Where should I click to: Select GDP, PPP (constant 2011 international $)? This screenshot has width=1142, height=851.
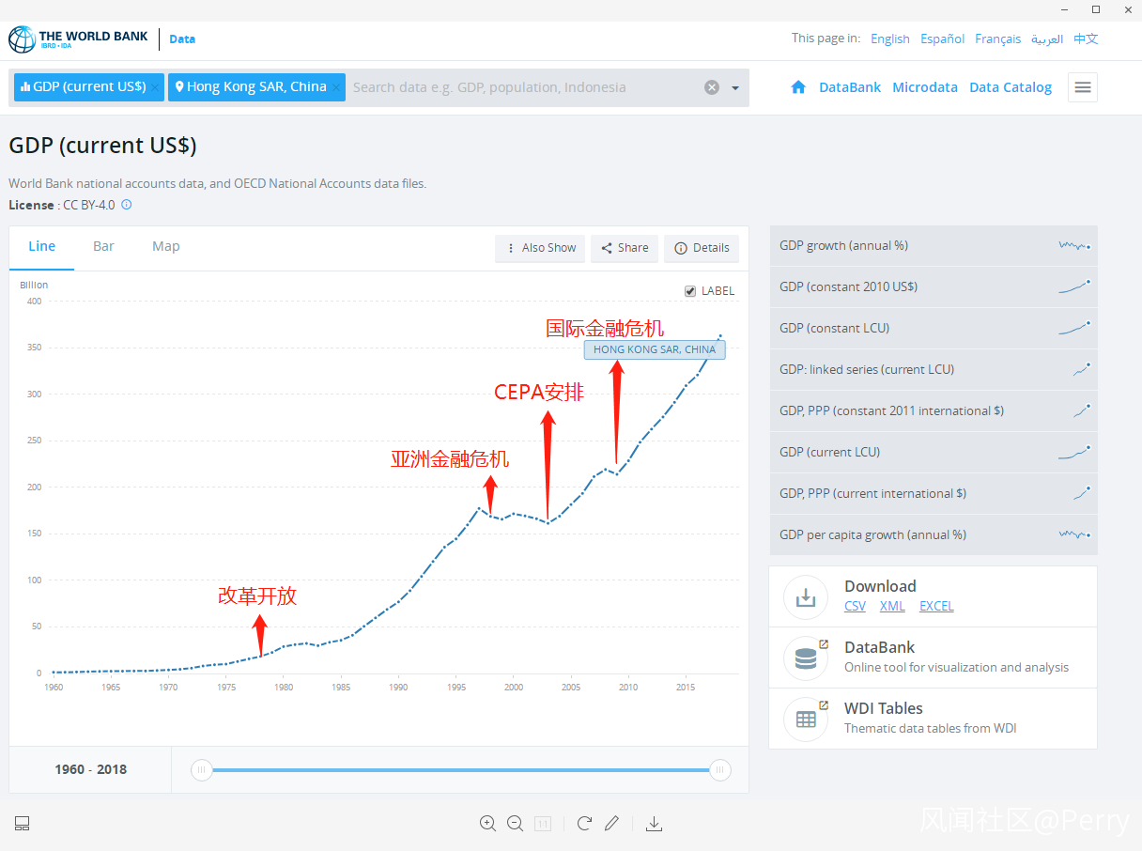(x=934, y=410)
